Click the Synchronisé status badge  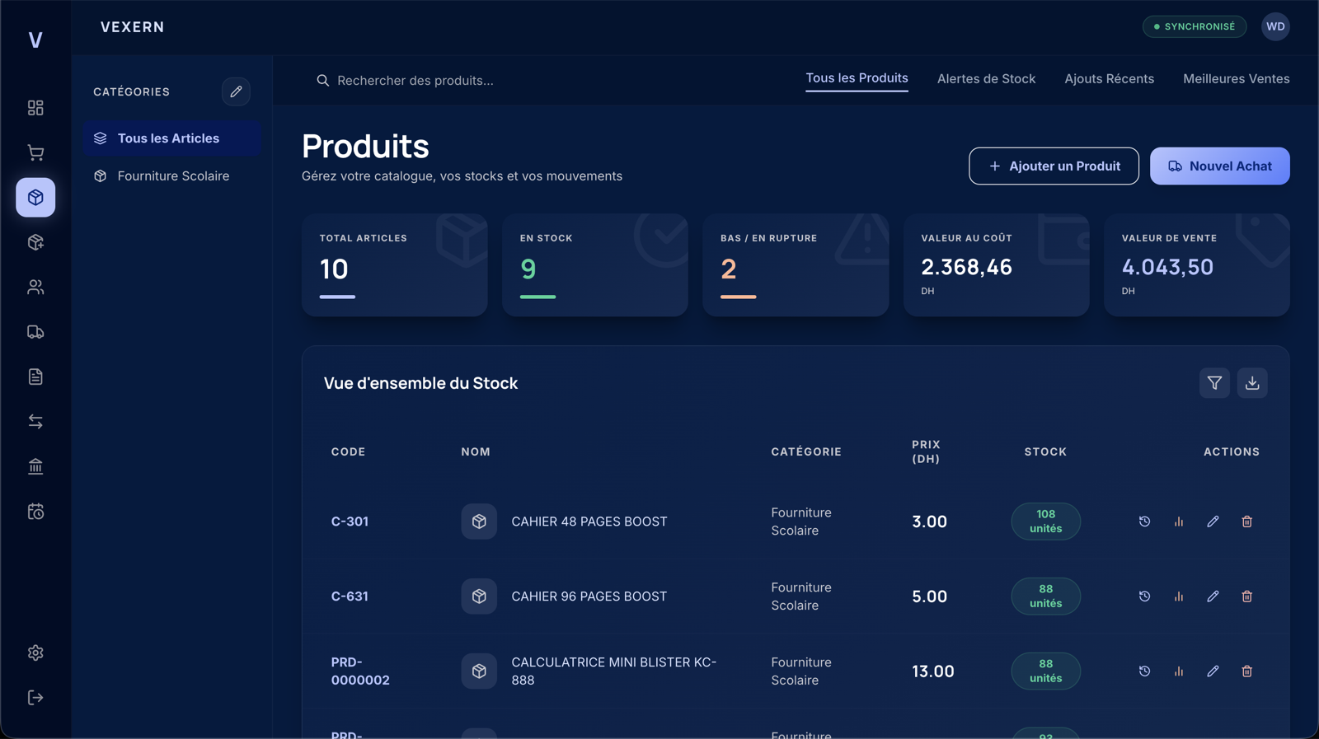point(1195,26)
